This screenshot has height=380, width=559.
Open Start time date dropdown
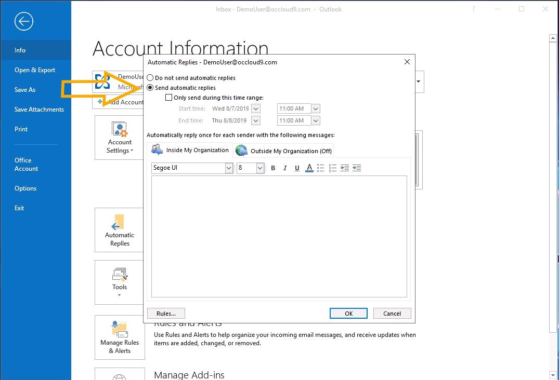pos(256,108)
